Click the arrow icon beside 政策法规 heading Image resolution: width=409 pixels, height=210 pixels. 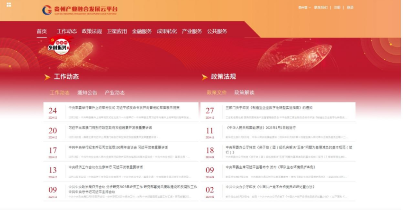coord(205,77)
